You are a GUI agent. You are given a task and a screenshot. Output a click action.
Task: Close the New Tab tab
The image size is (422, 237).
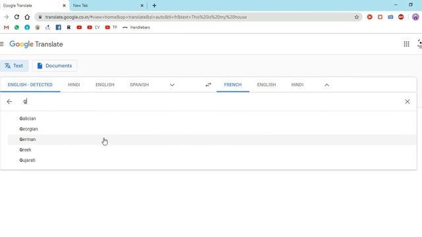point(142,5)
